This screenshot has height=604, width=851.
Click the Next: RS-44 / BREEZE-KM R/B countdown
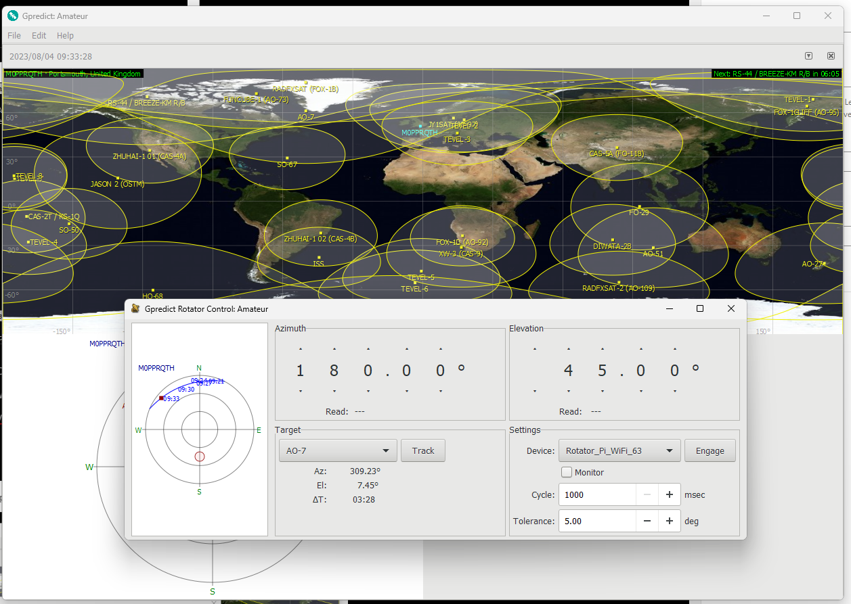(x=777, y=74)
